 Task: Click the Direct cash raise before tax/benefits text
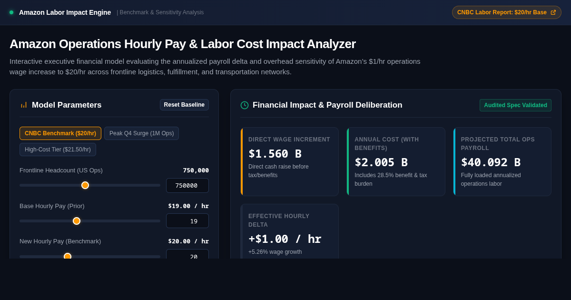pyautogui.click(x=278, y=171)
